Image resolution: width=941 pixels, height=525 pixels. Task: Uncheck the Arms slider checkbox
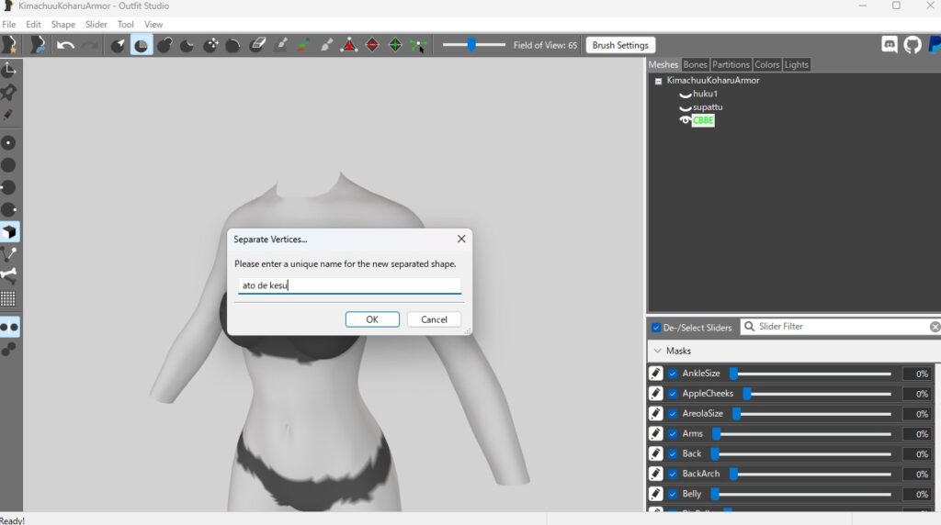(673, 434)
